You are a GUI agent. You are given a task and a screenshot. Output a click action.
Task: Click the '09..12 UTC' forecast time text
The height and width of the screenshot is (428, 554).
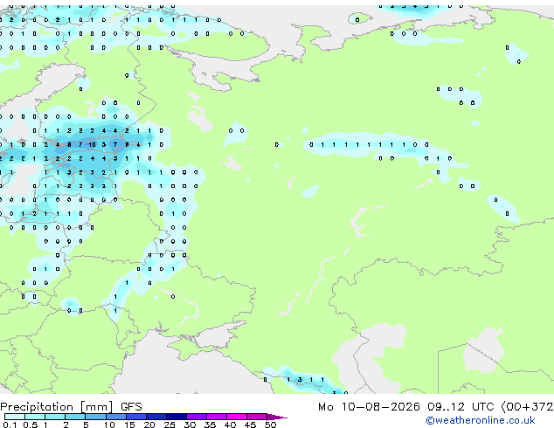pos(460,407)
